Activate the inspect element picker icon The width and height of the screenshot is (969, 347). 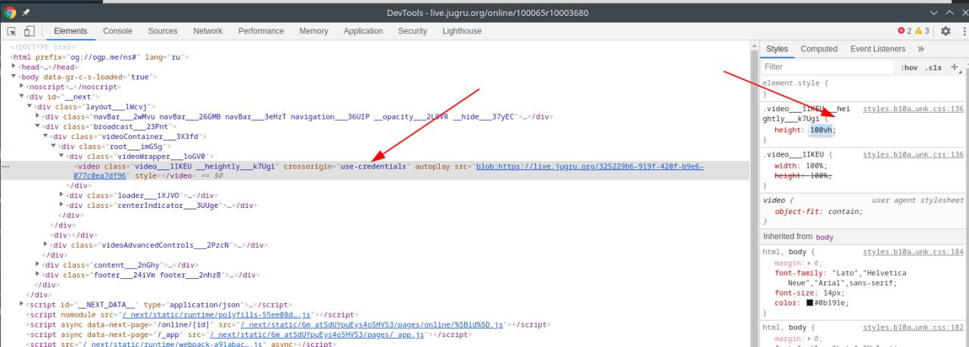12,31
